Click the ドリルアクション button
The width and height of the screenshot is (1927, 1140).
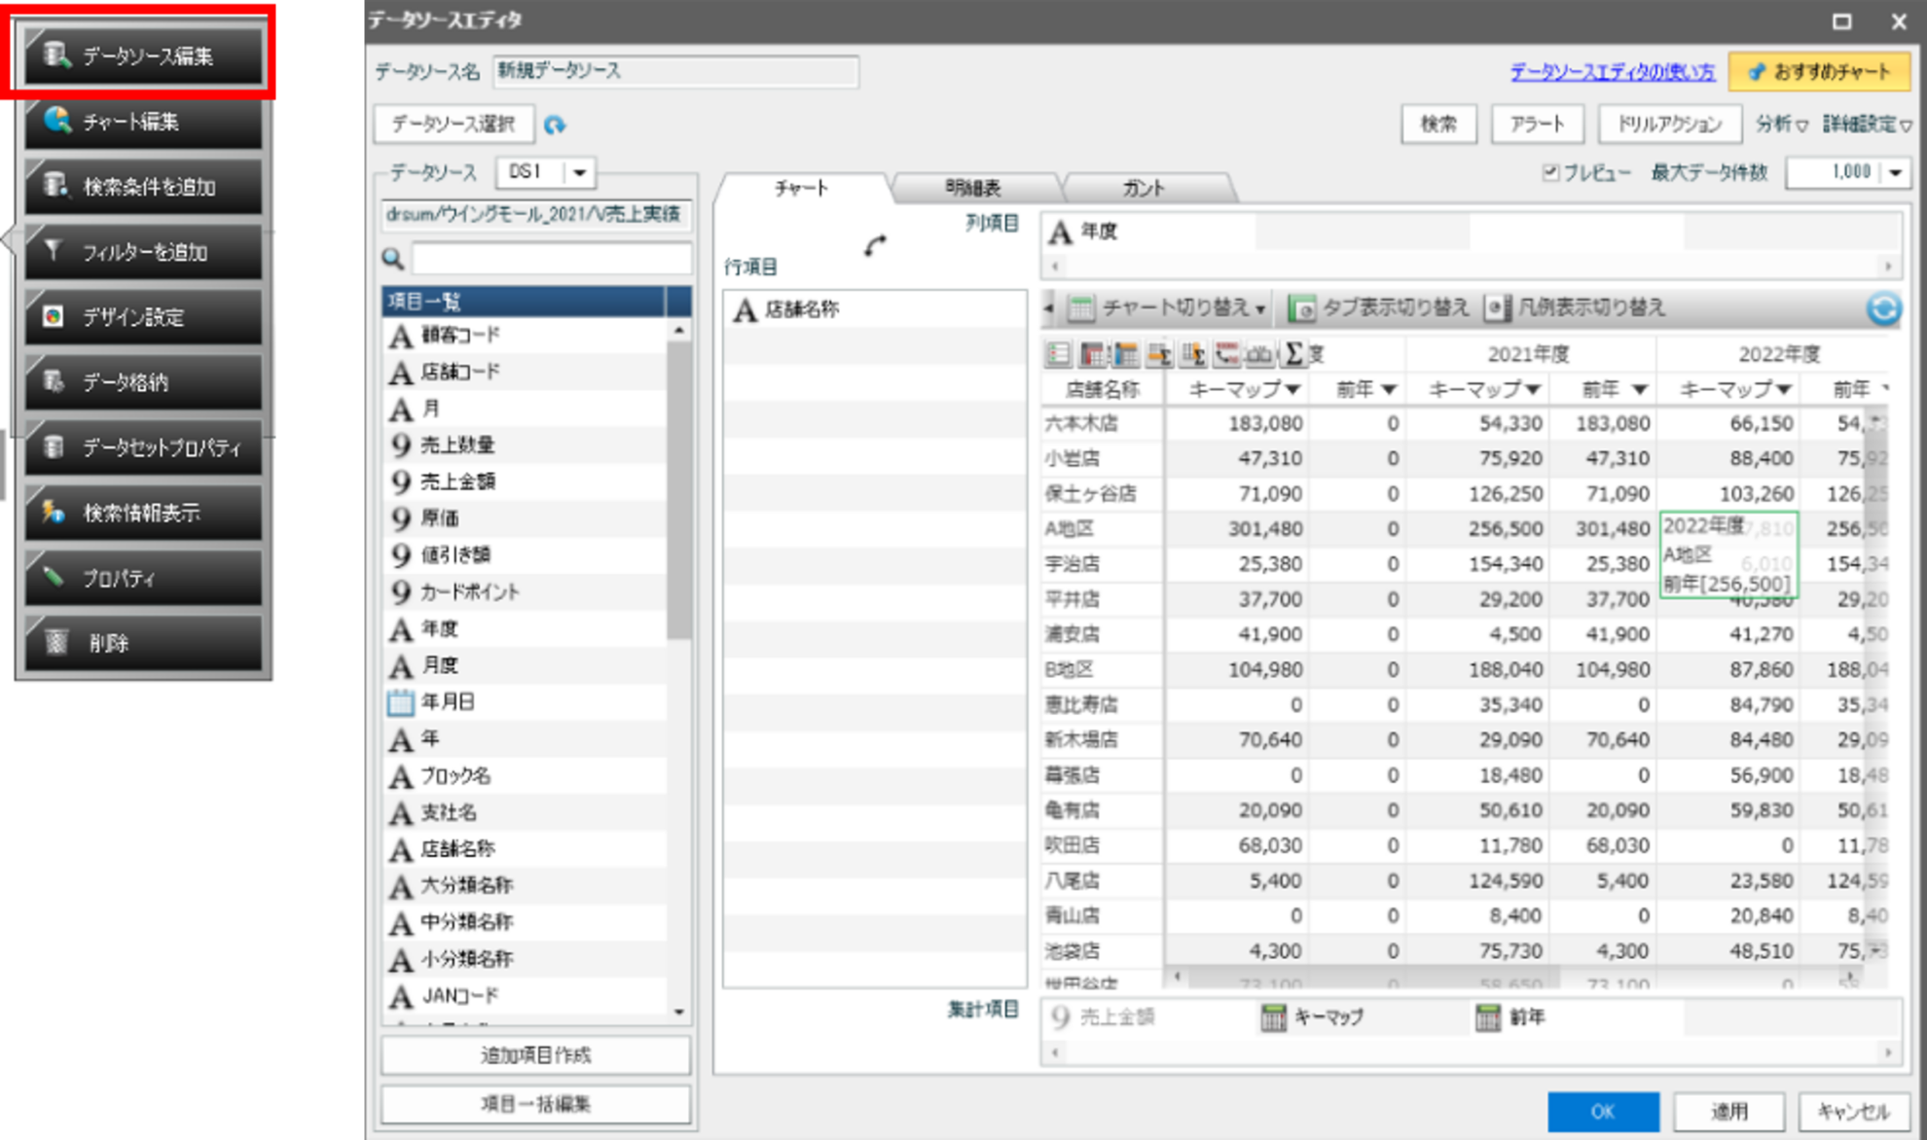pyautogui.click(x=1669, y=125)
